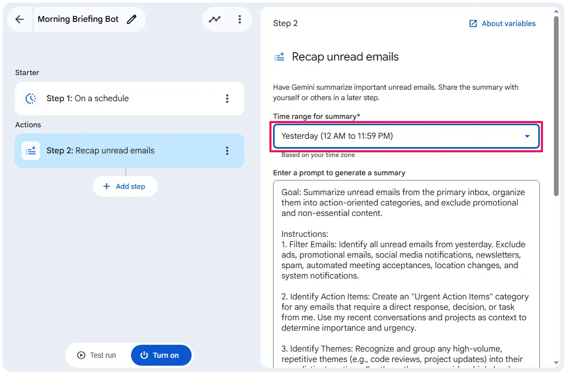Click the Add step button

click(x=125, y=186)
